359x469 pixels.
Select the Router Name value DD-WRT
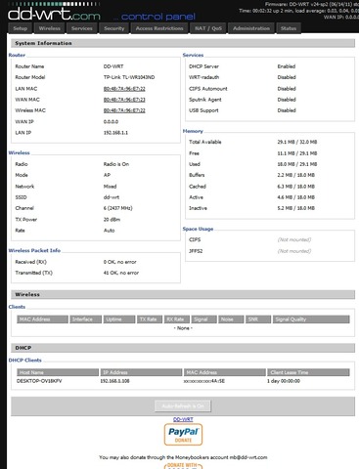point(113,66)
